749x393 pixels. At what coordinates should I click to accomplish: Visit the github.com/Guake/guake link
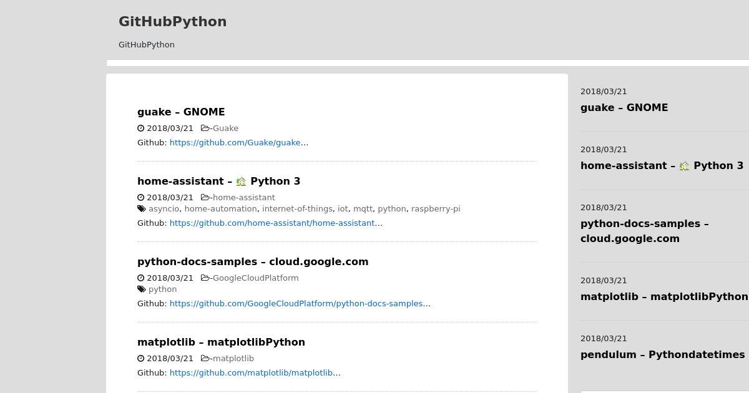235,143
